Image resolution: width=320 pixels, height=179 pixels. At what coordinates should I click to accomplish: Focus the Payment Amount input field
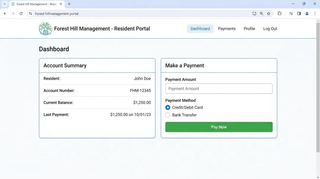[x=219, y=88]
